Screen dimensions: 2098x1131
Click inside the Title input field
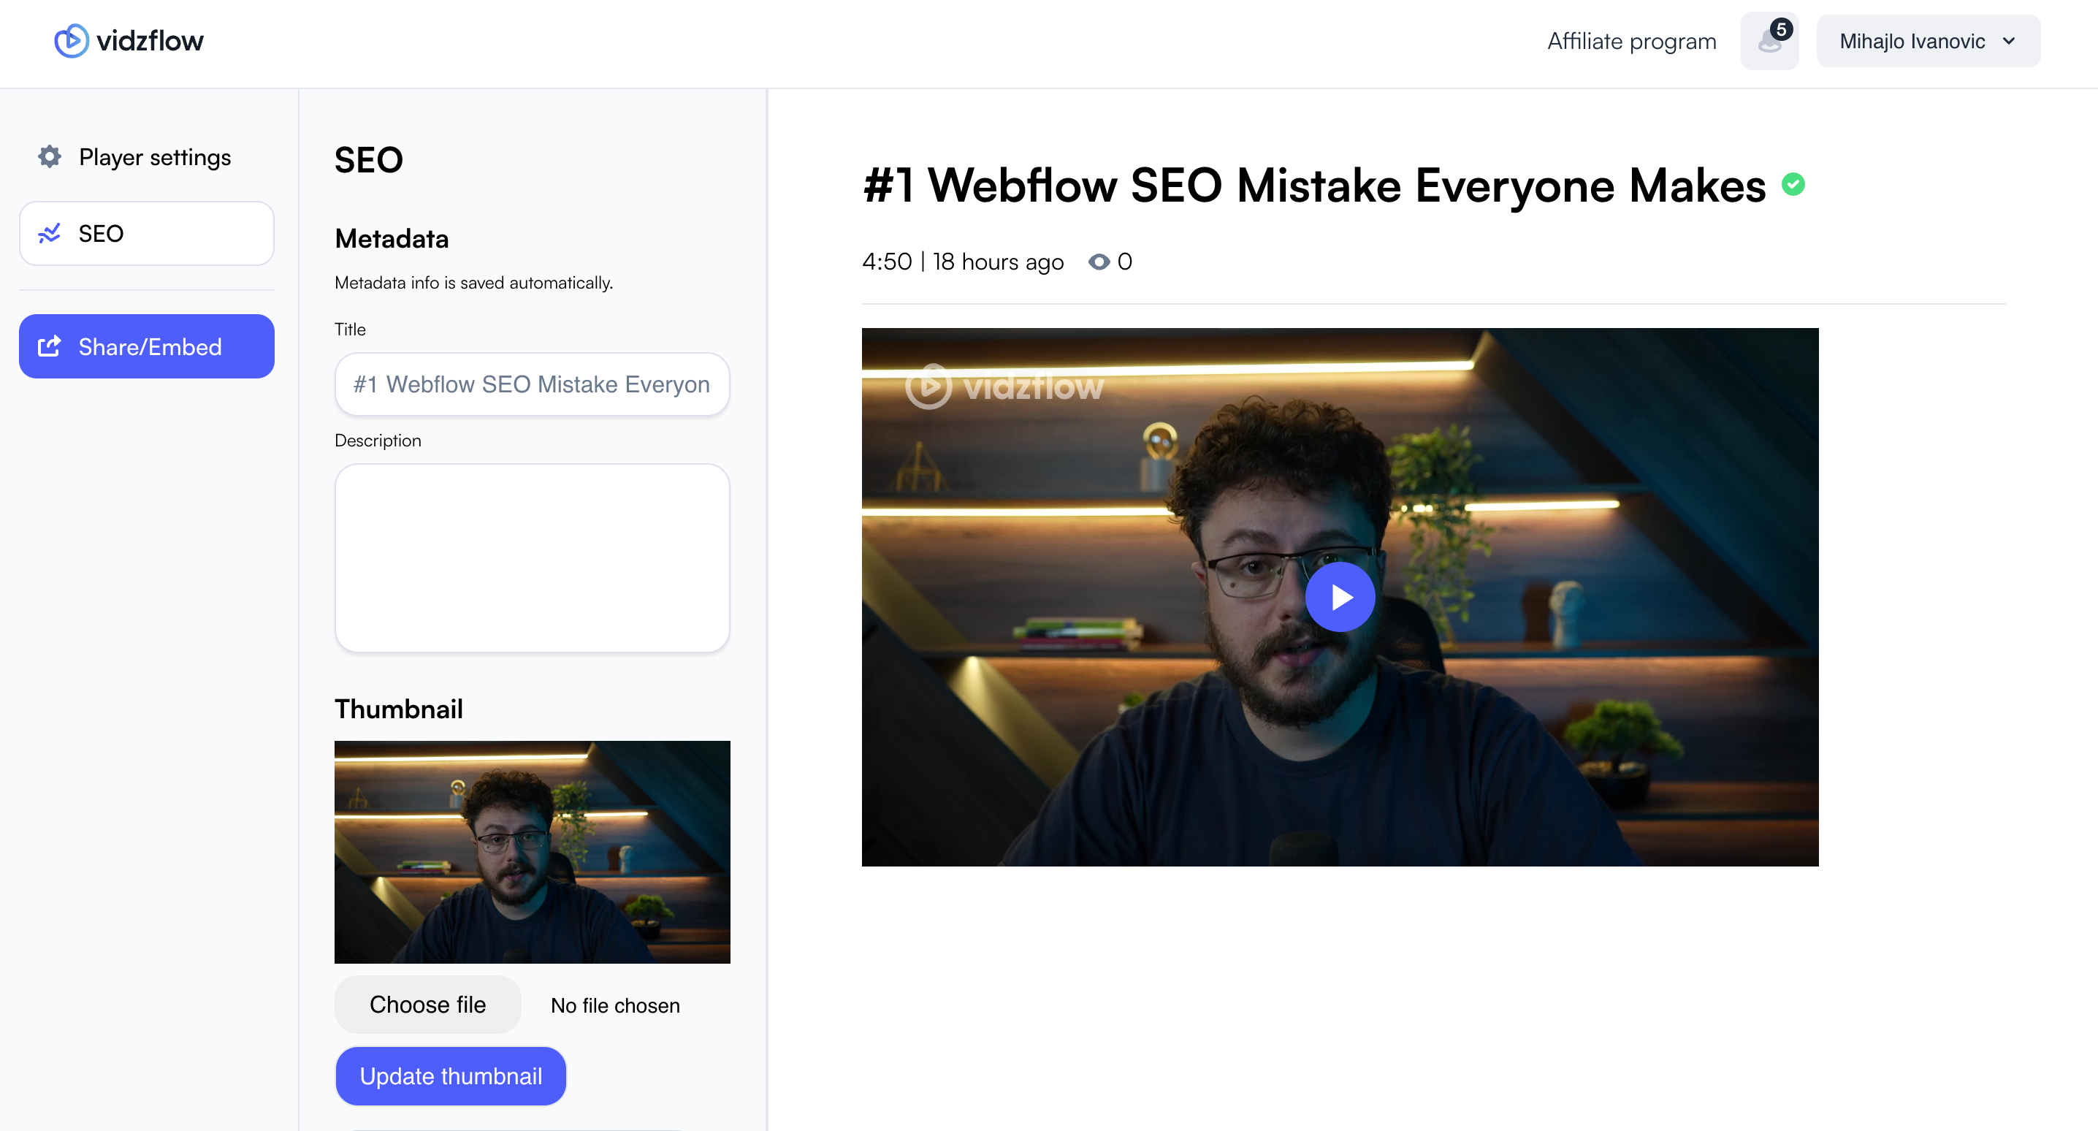(531, 384)
